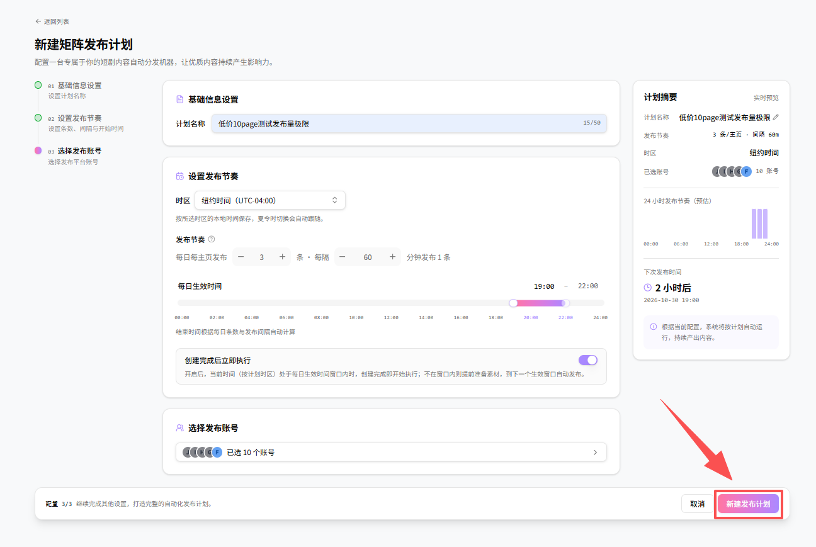
Task: Submit with the 新建发布计划 button
Action: tap(748, 504)
